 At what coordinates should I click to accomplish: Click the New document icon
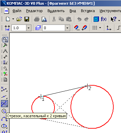pos(8,19)
